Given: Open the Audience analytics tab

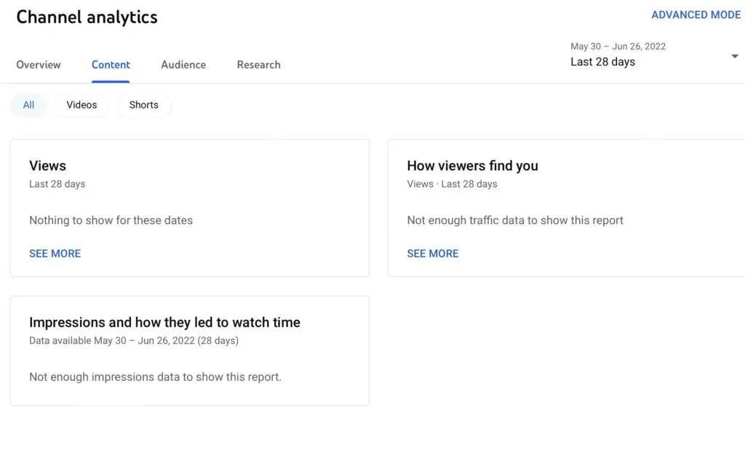Looking at the screenshot, I should click(183, 65).
